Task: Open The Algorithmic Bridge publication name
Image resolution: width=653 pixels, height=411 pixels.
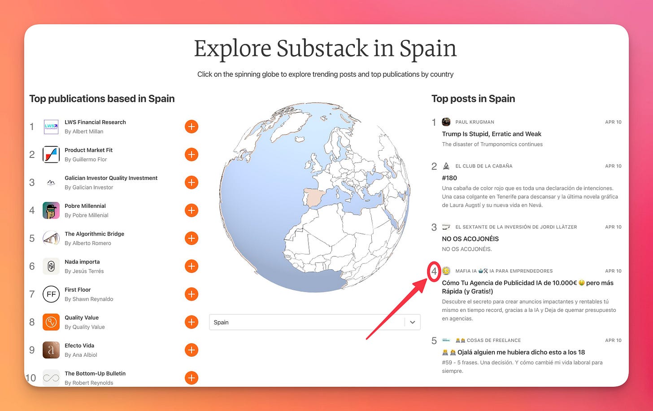Action: [x=94, y=234]
